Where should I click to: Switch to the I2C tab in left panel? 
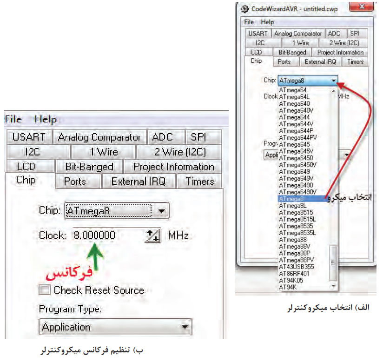pos(39,152)
